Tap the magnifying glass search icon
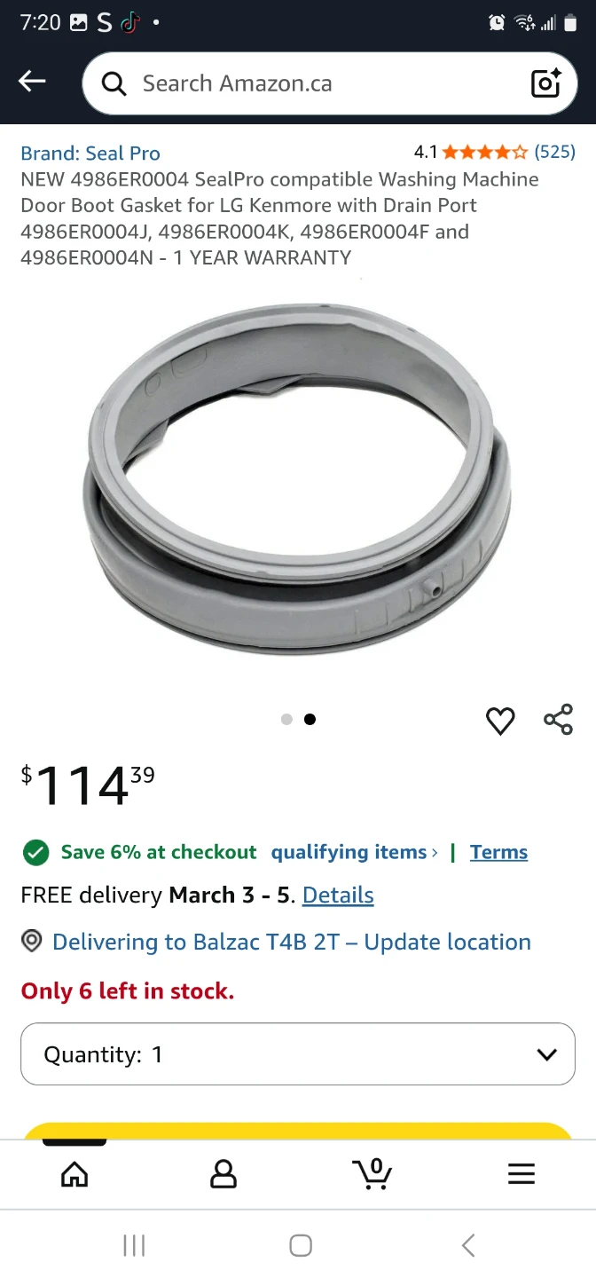This screenshot has width=596, height=1278. point(114,83)
